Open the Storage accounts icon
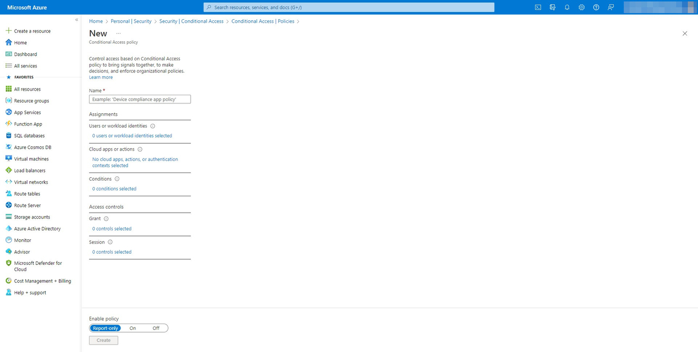This screenshot has width=698, height=352. [x=9, y=217]
